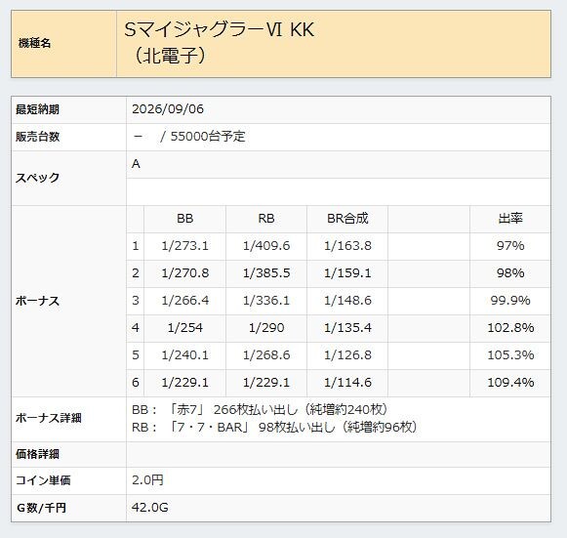Select the machine name SマイジャグラーⅥ KK
Image resolution: width=567 pixels, height=538 pixels.
click(220, 29)
